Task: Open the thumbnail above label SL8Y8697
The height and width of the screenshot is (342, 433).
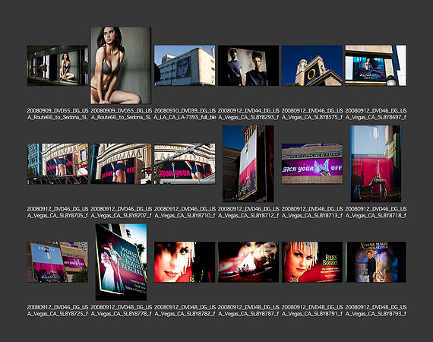Action: pos(375,65)
